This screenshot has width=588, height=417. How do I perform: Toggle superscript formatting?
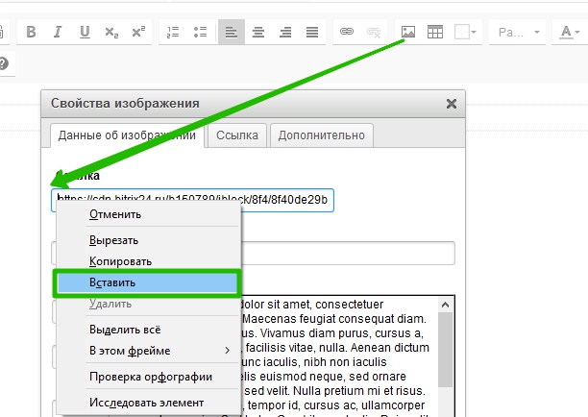(x=138, y=32)
